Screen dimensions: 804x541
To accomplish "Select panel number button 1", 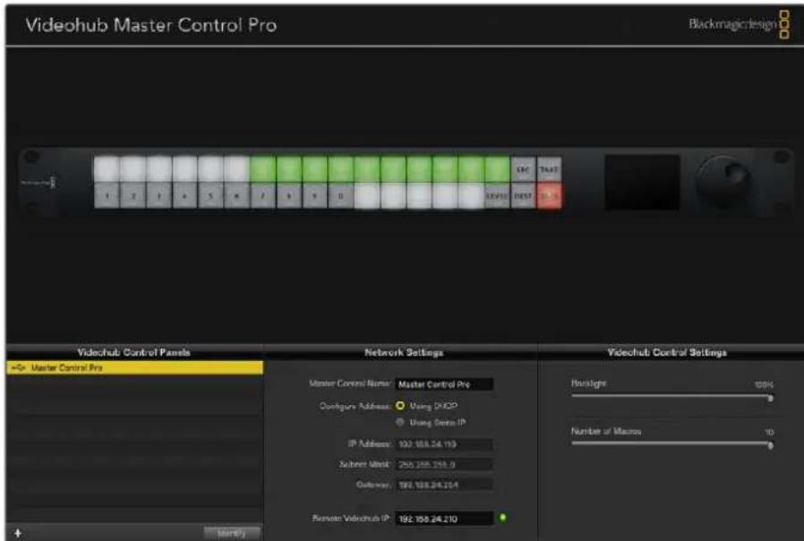I will 107,196.
